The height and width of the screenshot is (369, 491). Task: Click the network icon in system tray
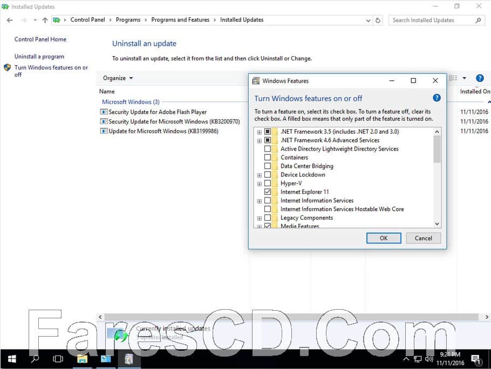tap(418, 359)
